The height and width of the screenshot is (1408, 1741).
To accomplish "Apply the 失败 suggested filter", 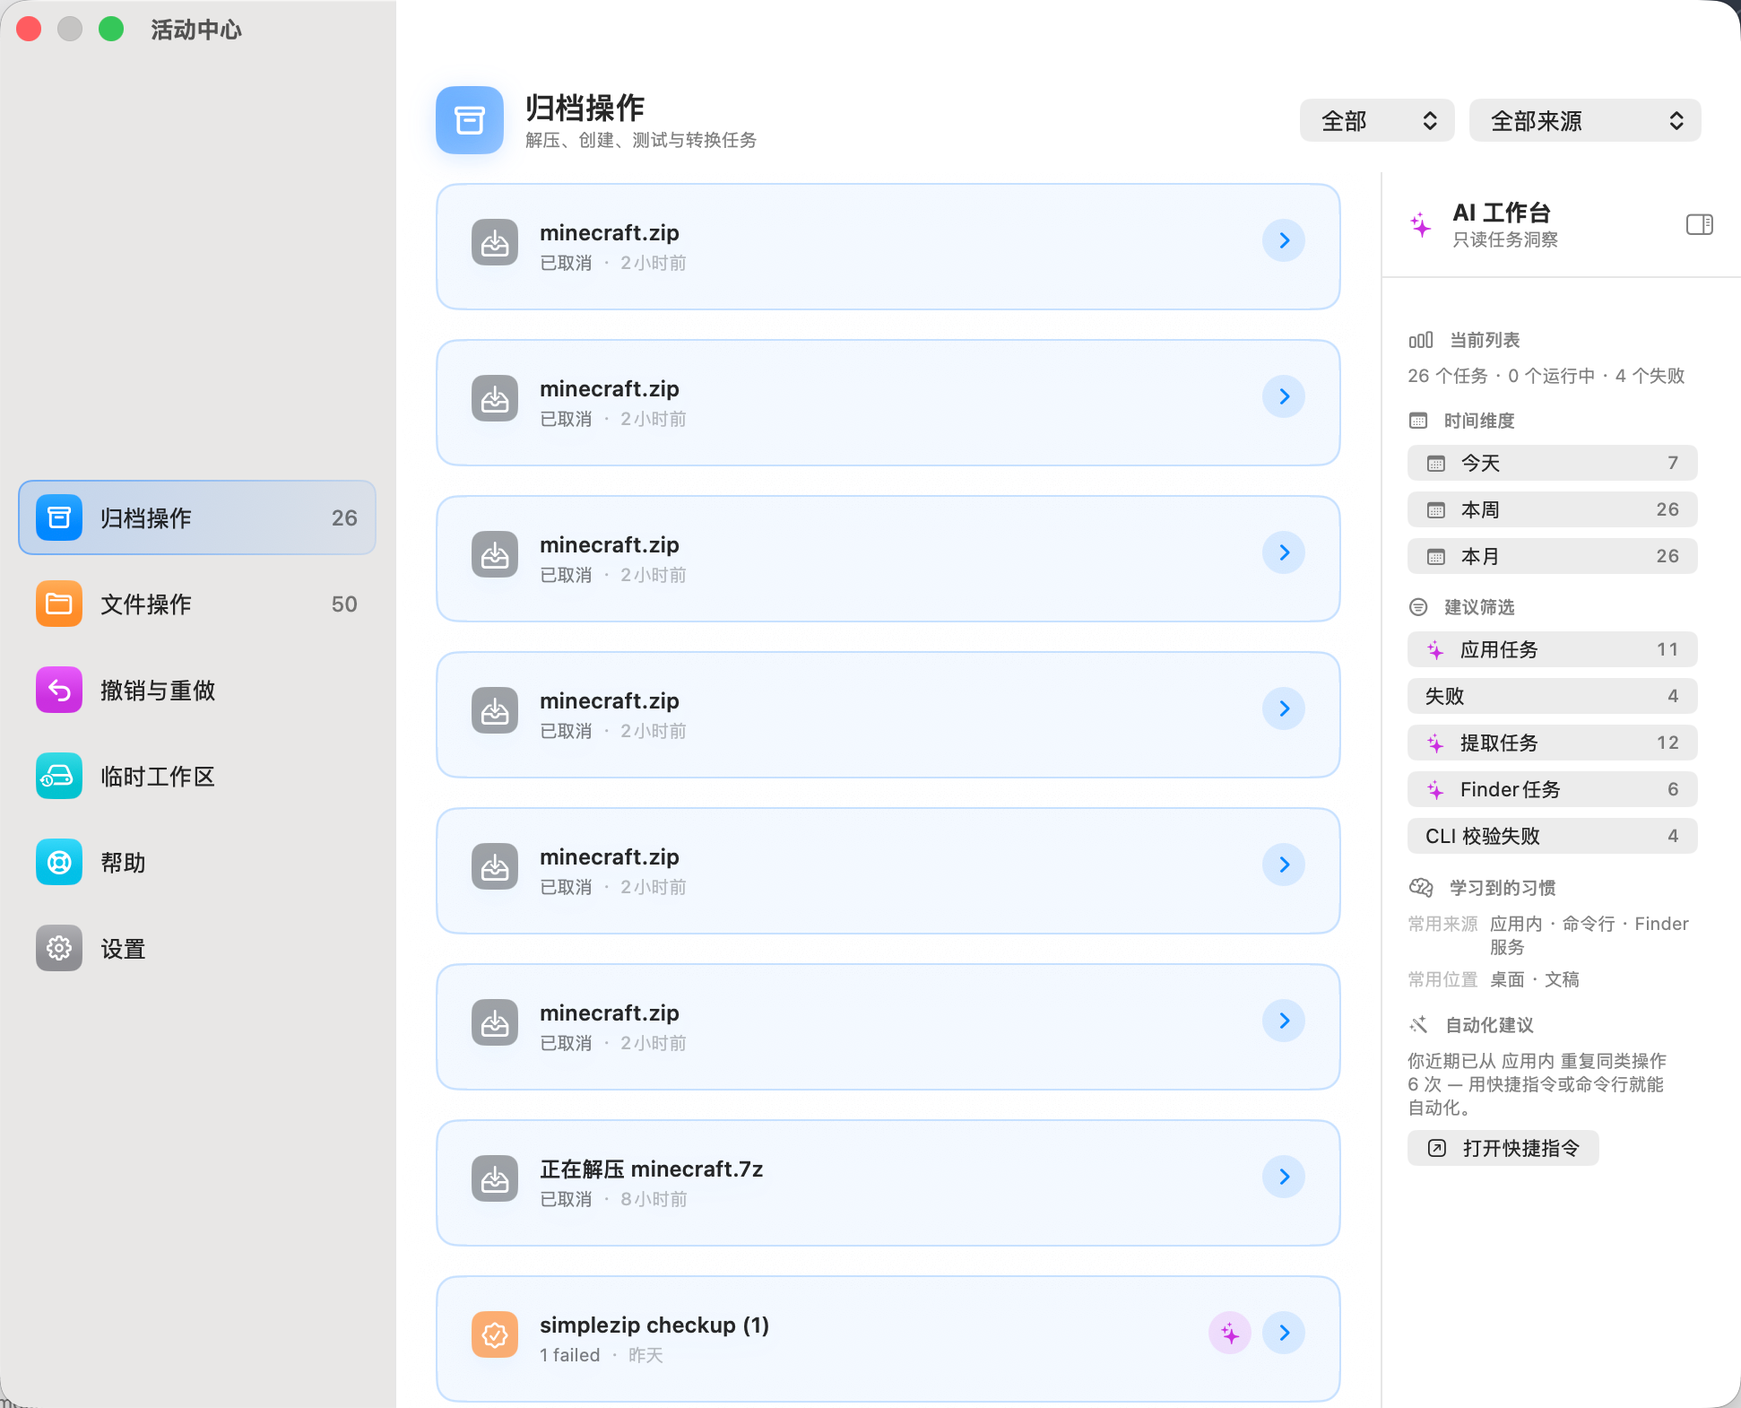I will coord(1552,696).
